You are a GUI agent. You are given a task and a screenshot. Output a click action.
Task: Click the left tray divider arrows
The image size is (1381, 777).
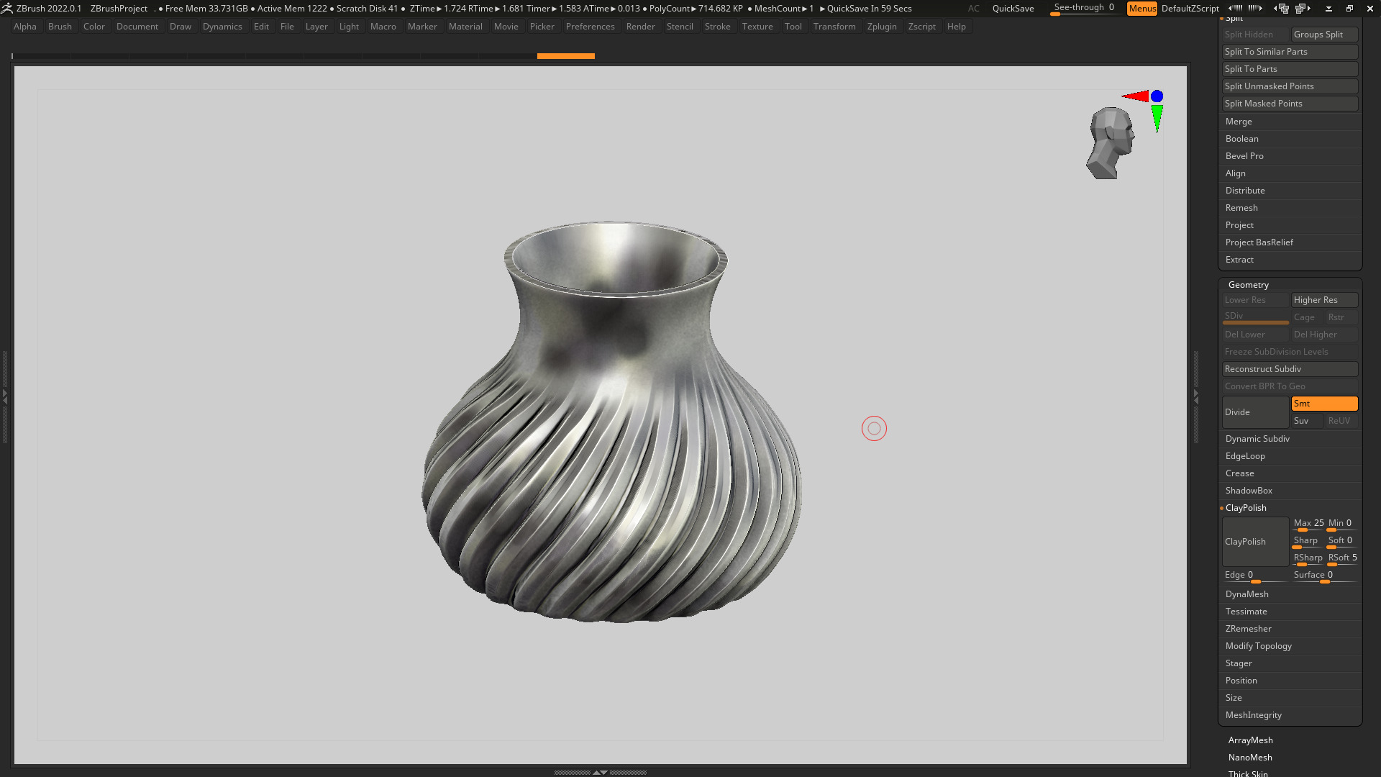point(5,396)
